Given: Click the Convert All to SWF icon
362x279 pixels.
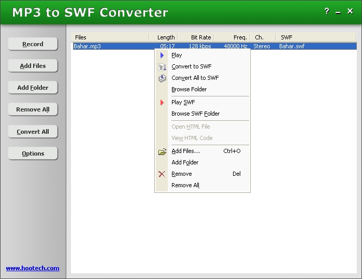Looking at the screenshot, I should coord(162,78).
